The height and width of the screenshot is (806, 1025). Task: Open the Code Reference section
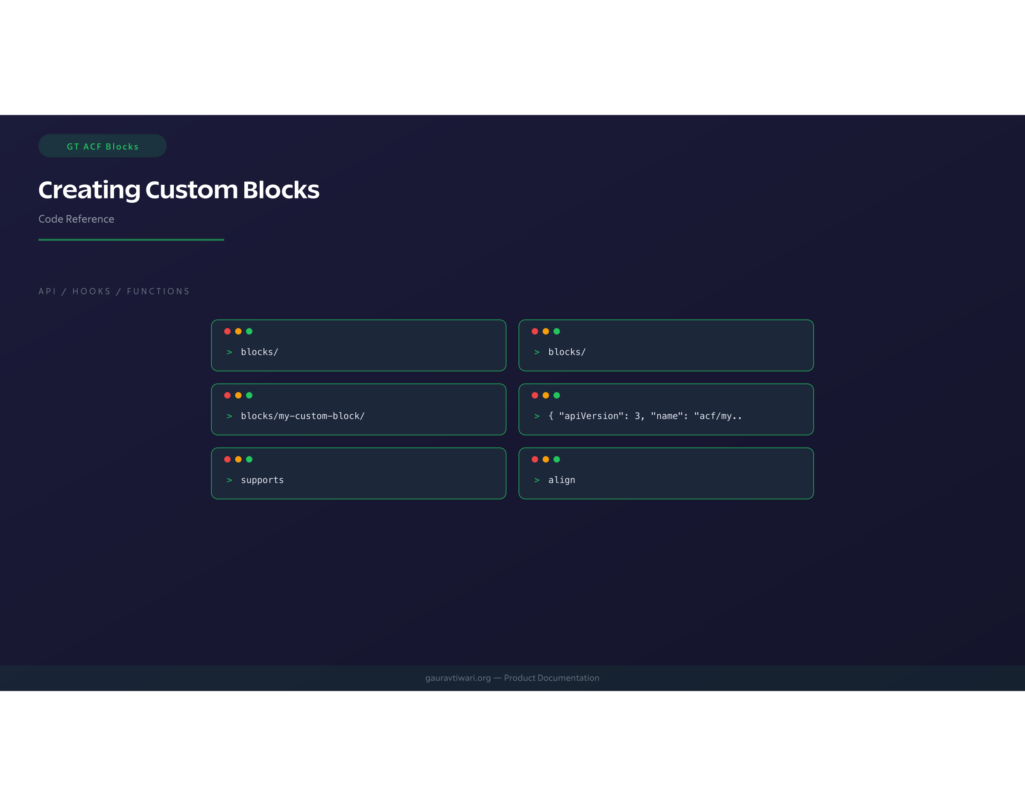coord(76,219)
